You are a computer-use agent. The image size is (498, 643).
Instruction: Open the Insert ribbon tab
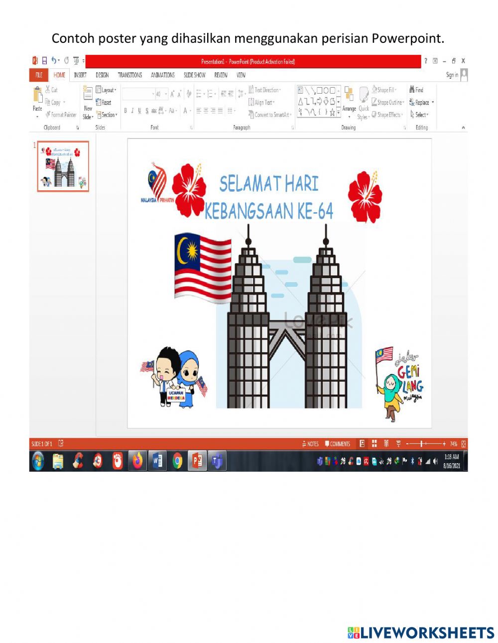(x=80, y=75)
